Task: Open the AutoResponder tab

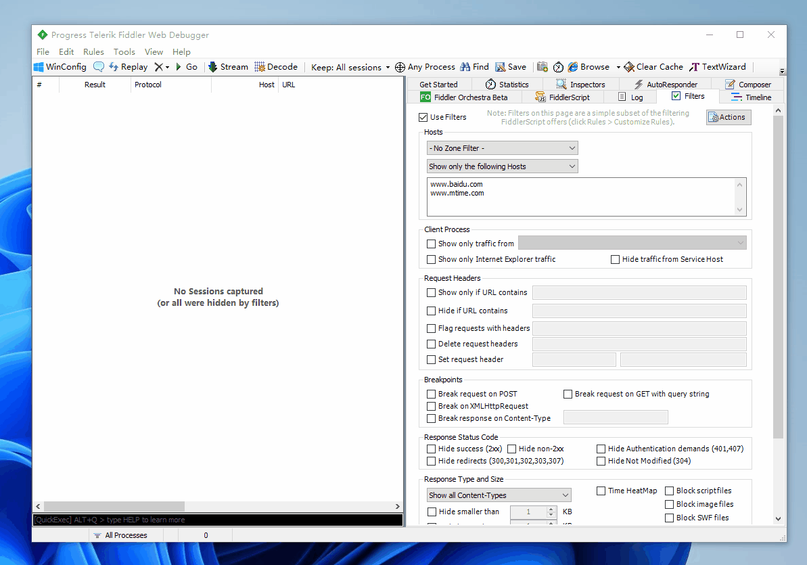Action: point(666,85)
